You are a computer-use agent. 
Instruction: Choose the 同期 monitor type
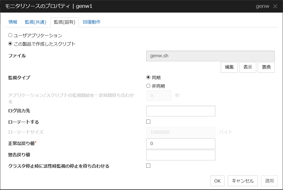pyautogui.click(x=147, y=77)
